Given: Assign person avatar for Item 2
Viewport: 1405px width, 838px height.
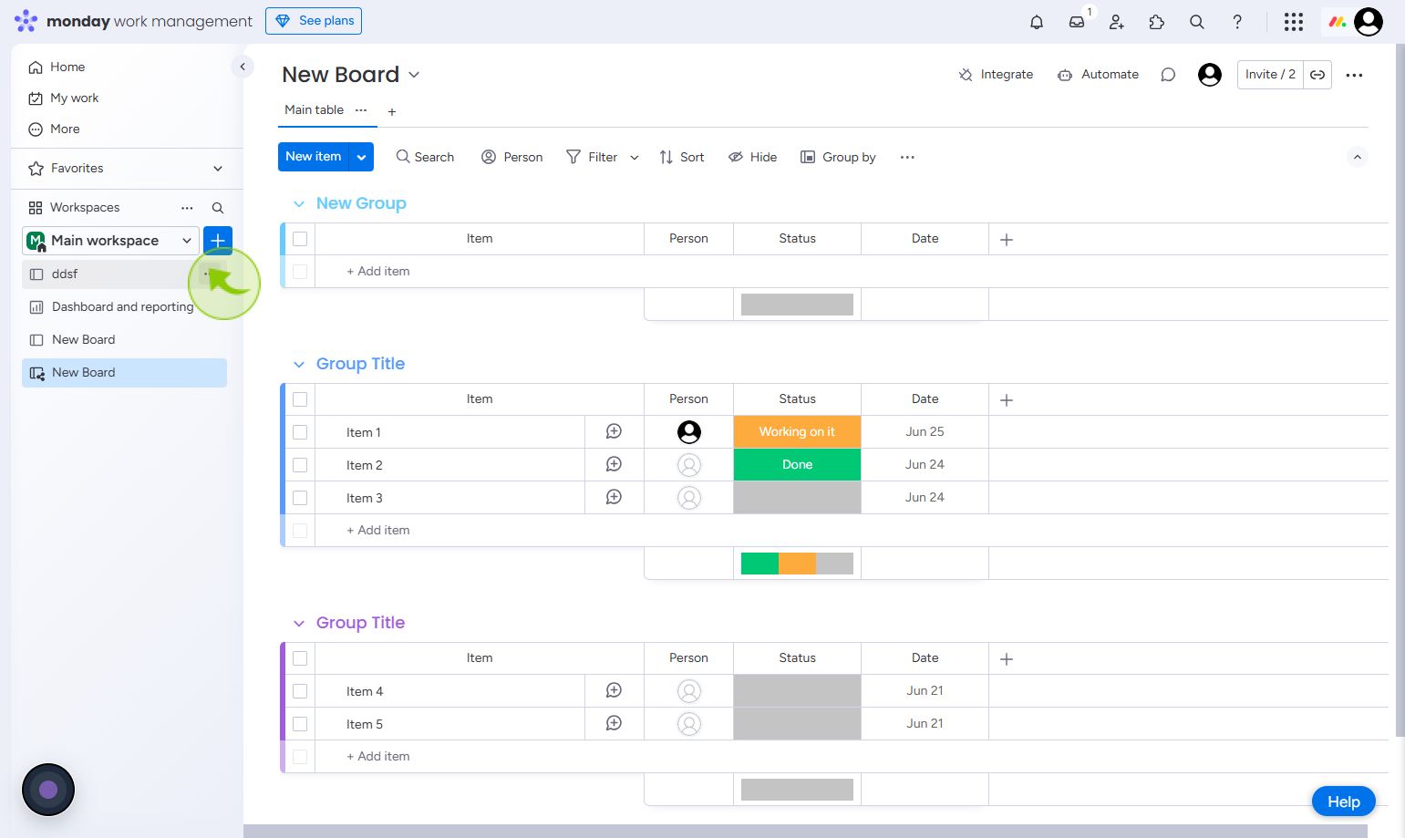Looking at the screenshot, I should pos(689,465).
